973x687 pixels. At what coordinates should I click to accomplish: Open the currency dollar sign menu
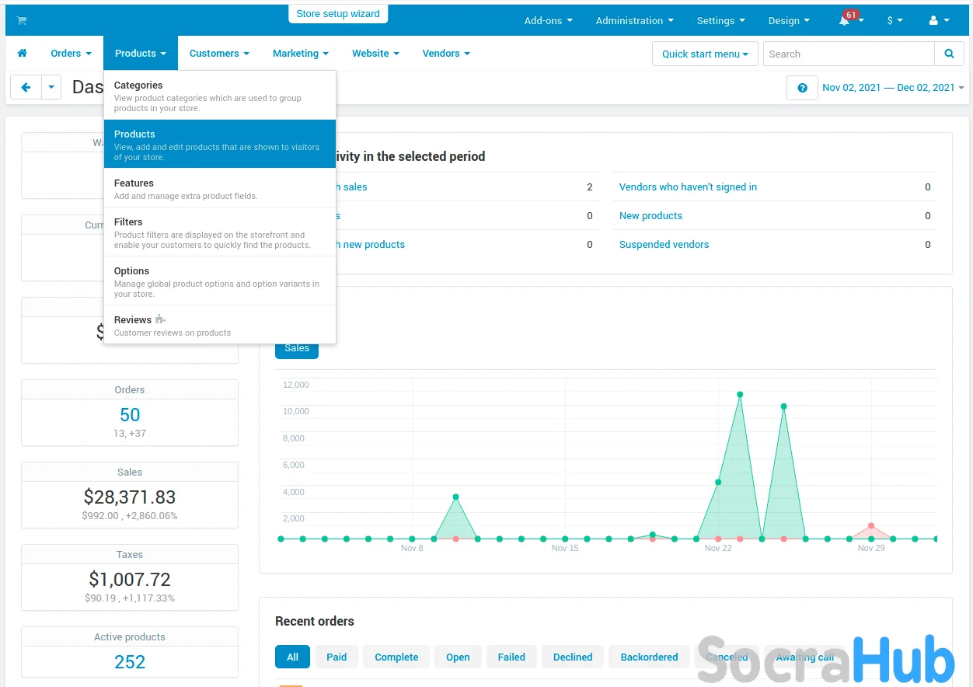(x=895, y=21)
